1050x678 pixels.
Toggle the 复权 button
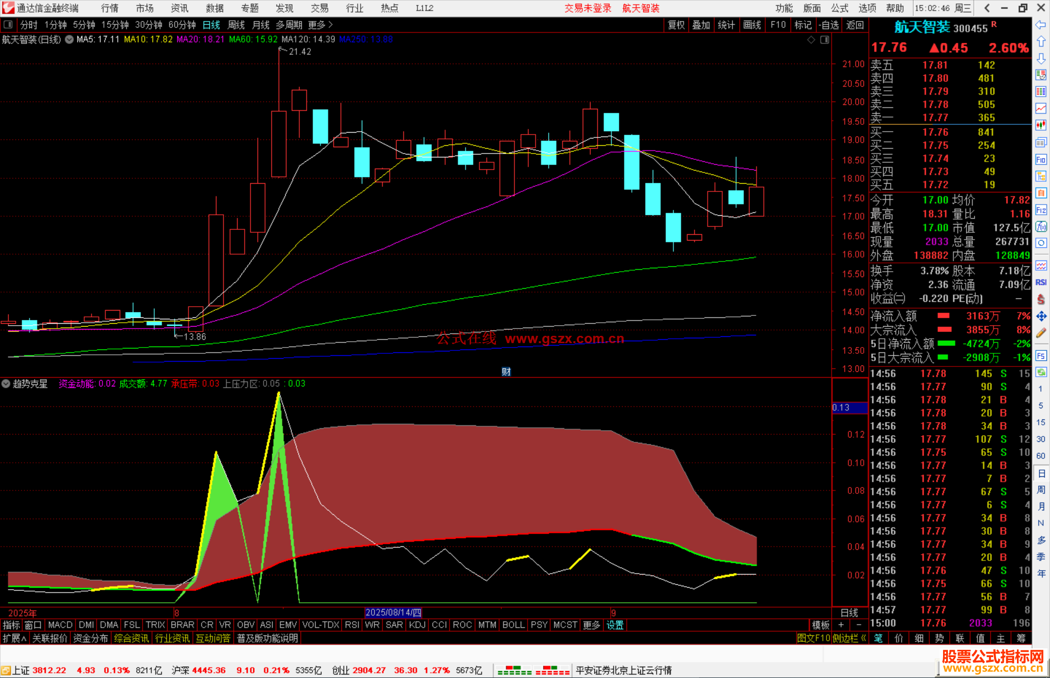(676, 25)
